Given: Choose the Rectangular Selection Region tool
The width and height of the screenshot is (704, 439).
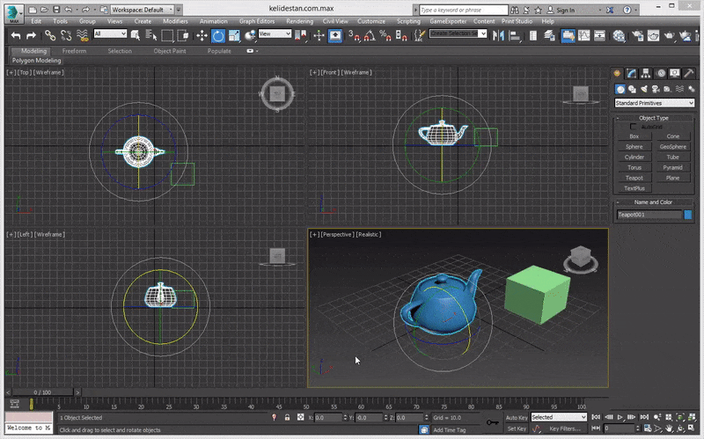Looking at the screenshot, I should (167, 35).
